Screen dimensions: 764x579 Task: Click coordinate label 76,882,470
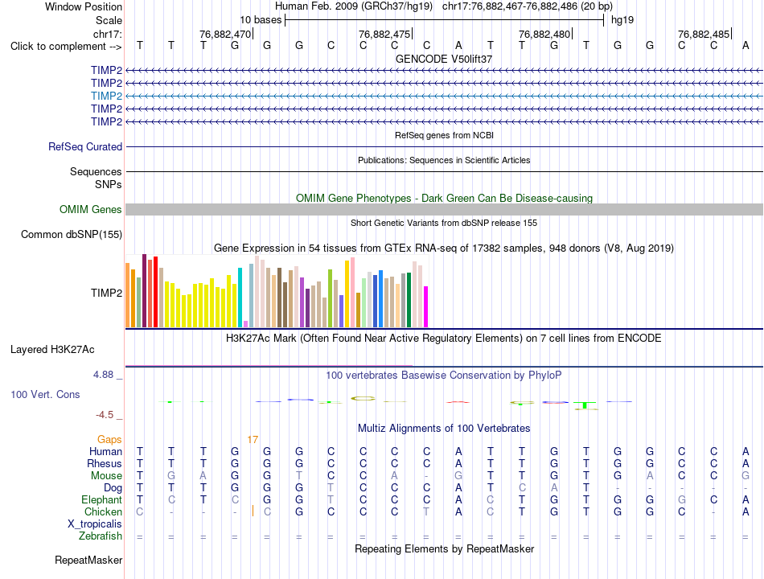[x=225, y=34]
